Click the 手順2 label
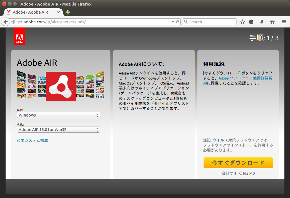The image size is (290, 198). tap(20, 125)
